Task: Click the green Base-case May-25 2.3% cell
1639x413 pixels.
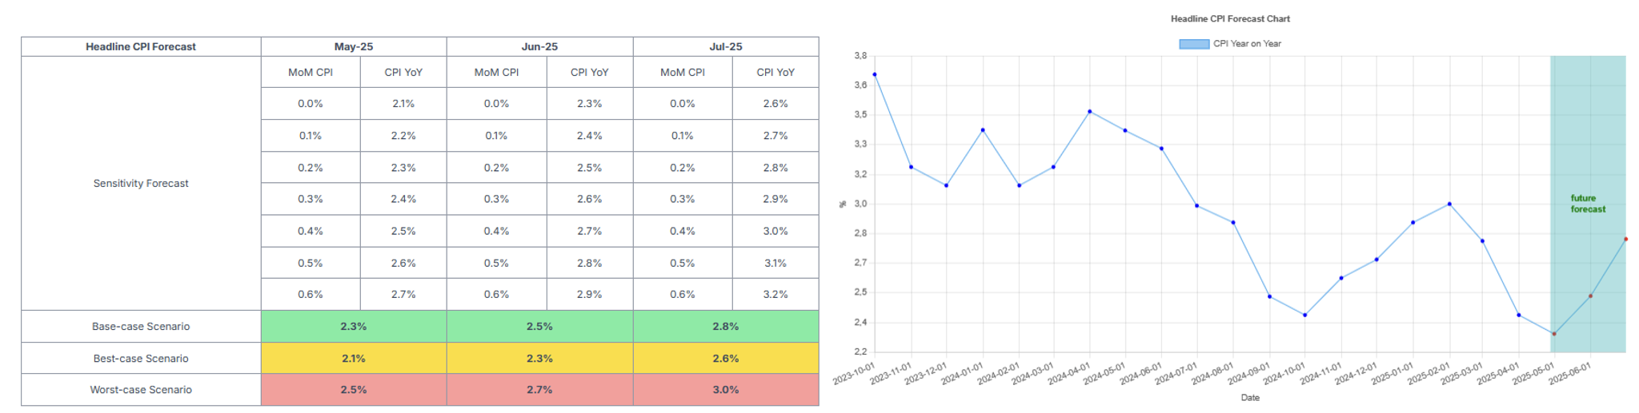Action: 353,326
